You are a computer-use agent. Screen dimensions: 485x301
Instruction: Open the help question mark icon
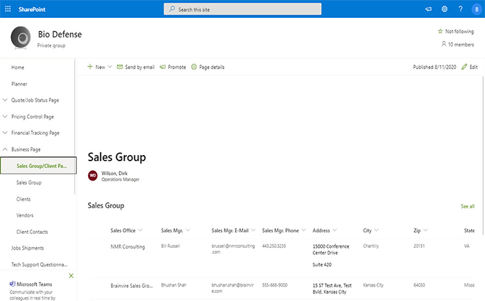(461, 9)
